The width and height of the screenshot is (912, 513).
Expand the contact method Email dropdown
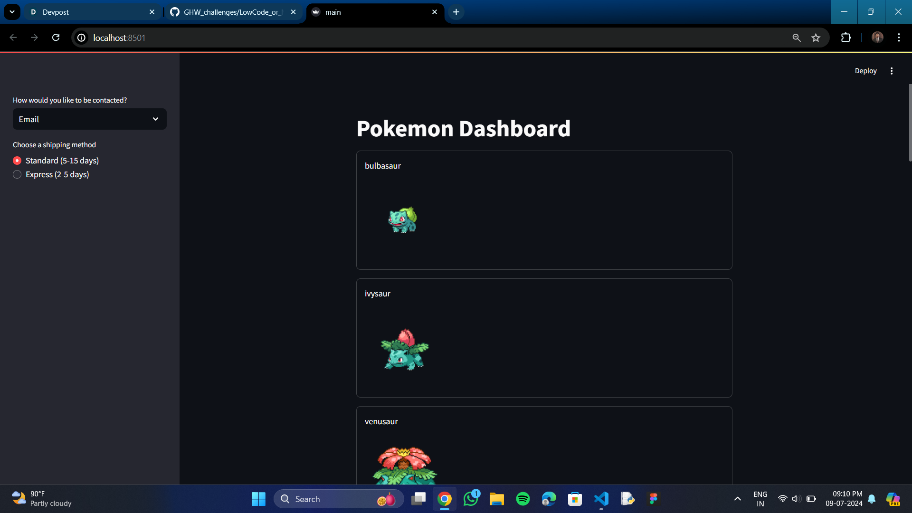point(89,119)
